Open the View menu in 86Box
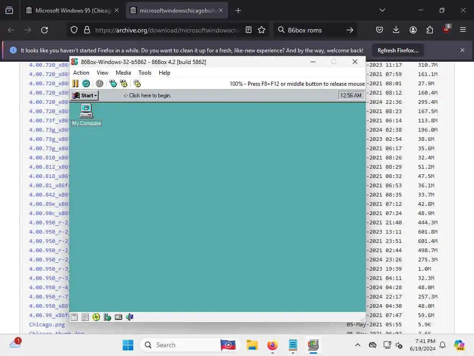This screenshot has width=474, height=356. (x=102, y=73)
